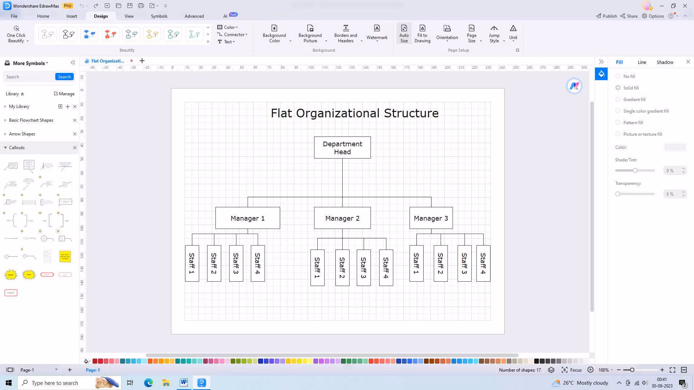Choose Pattern fill option
Image resolution: width=694 pixels, height=390 pixels.
point(618,122)
